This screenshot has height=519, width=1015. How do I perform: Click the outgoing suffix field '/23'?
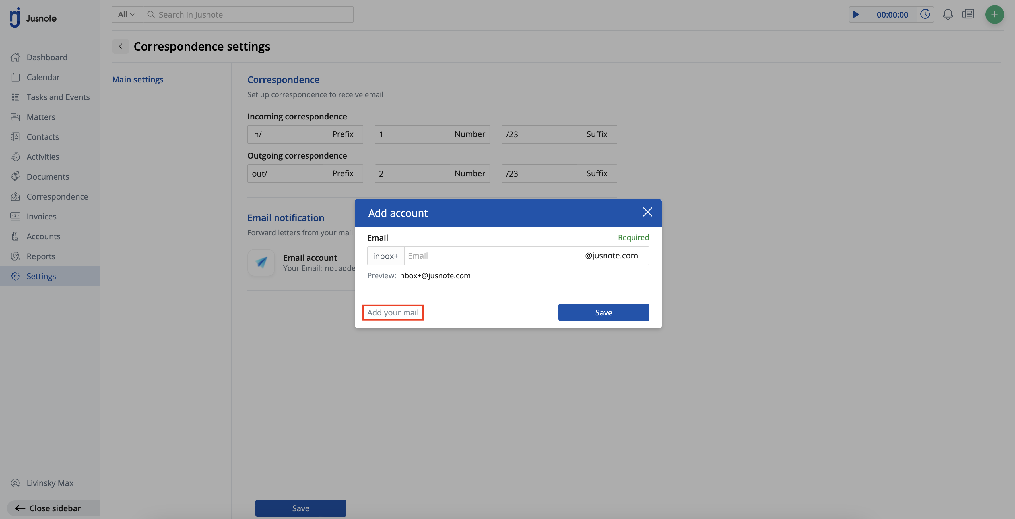(539, 174)
